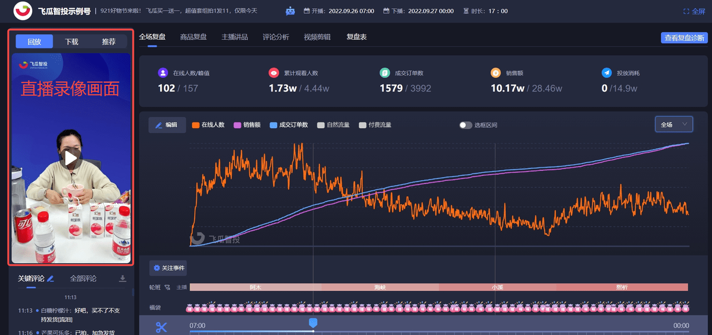
Task: Open the 全场 range dropdown
Action: [674, 124]
